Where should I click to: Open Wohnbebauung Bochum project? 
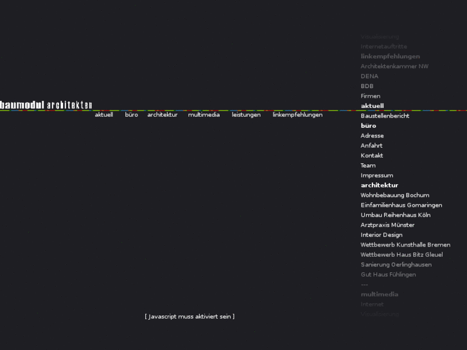click(395, 195)
